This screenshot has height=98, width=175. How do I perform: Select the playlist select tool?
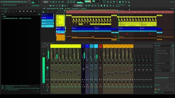[59, 8]
